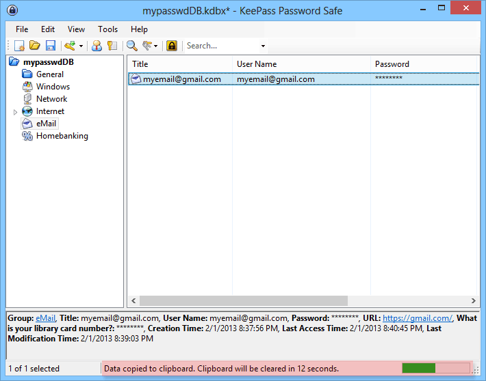Open the File menu
The image size is (486, 381).
pos(22,29)
